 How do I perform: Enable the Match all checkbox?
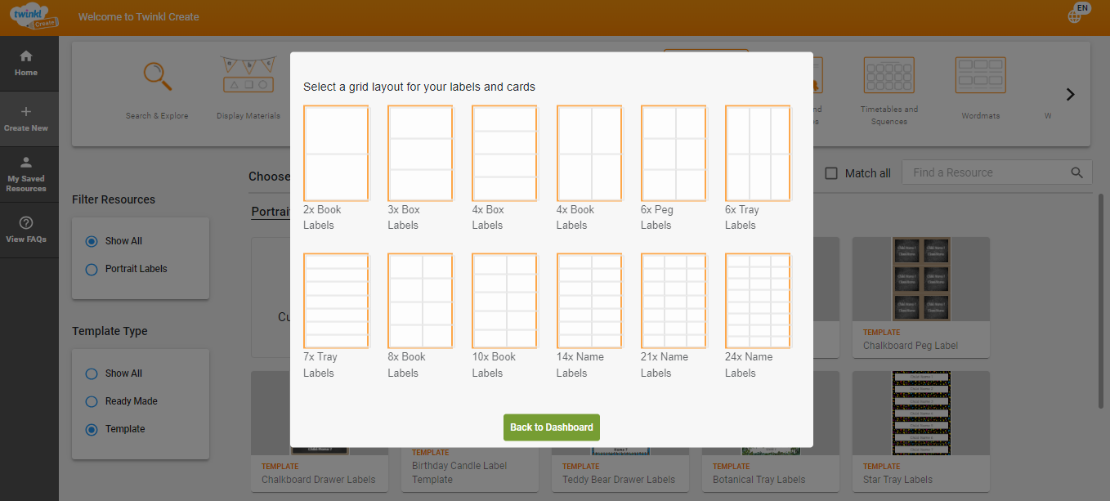pos(831,173)
